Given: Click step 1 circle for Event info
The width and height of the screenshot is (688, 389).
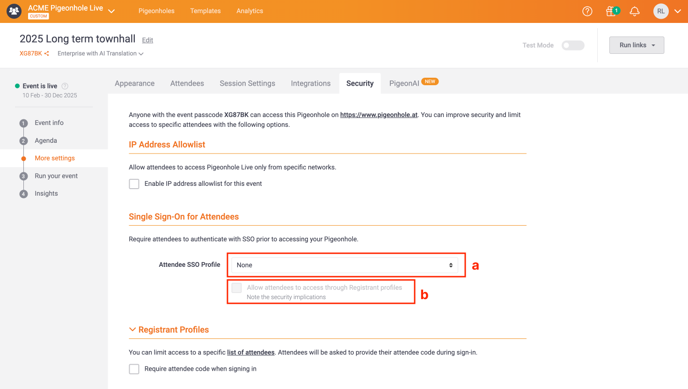Looking at the screenshot, I should [23, 123].
